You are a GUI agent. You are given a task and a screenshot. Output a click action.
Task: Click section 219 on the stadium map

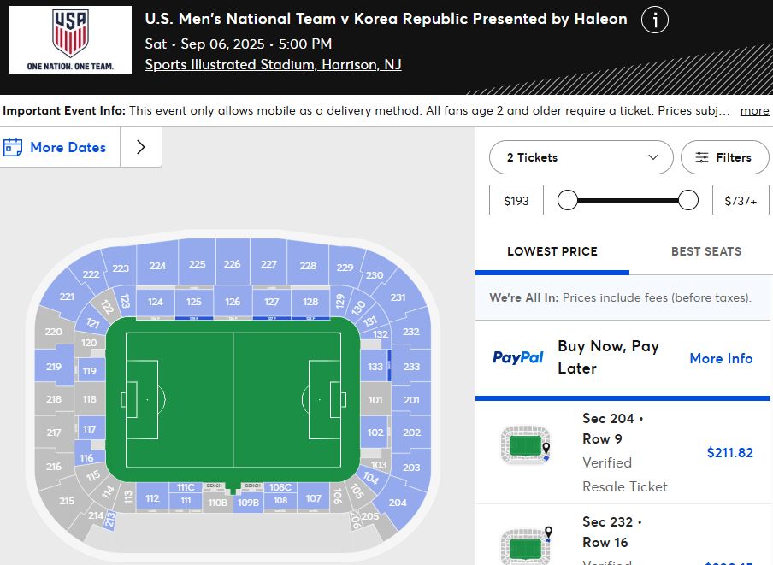52,368
